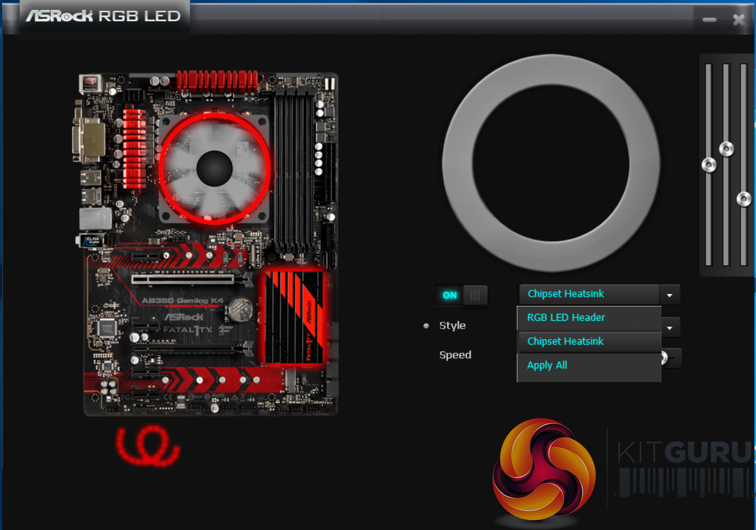Select RGB LED Header from the list
The height and width of the screenshot is (530, 756).
(x=589, y=318)
